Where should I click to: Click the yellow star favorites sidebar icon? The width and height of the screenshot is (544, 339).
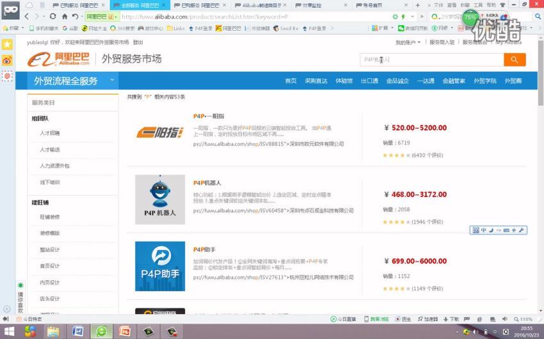(x=7, y=44)
